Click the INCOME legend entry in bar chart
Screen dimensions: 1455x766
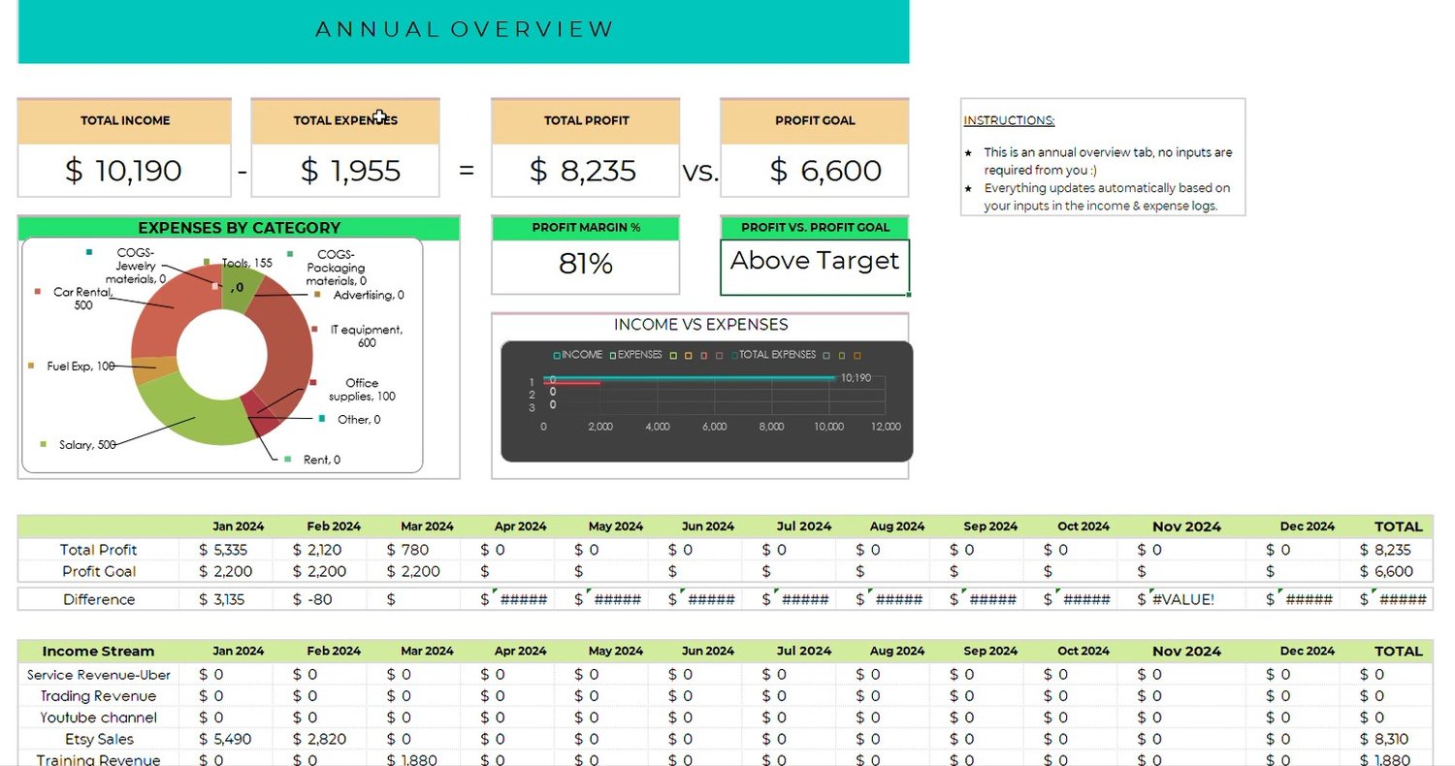click(x=578, y=355)
